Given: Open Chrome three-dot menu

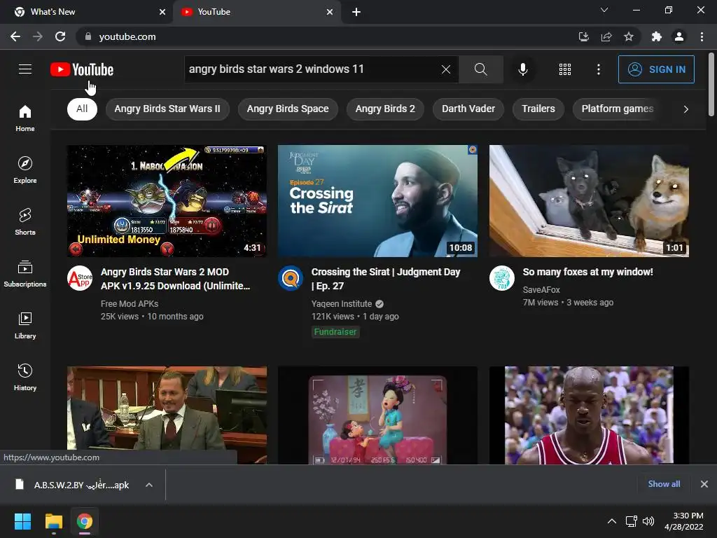Looking at the screenshot, I should pos(702,36).
